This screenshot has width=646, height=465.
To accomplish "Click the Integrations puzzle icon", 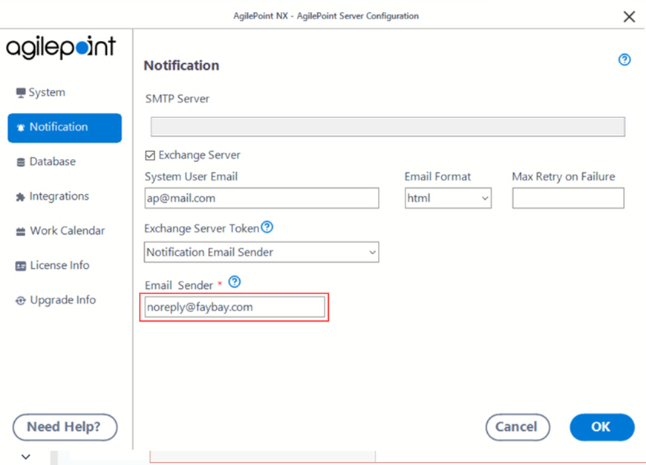I will [20, 197].
